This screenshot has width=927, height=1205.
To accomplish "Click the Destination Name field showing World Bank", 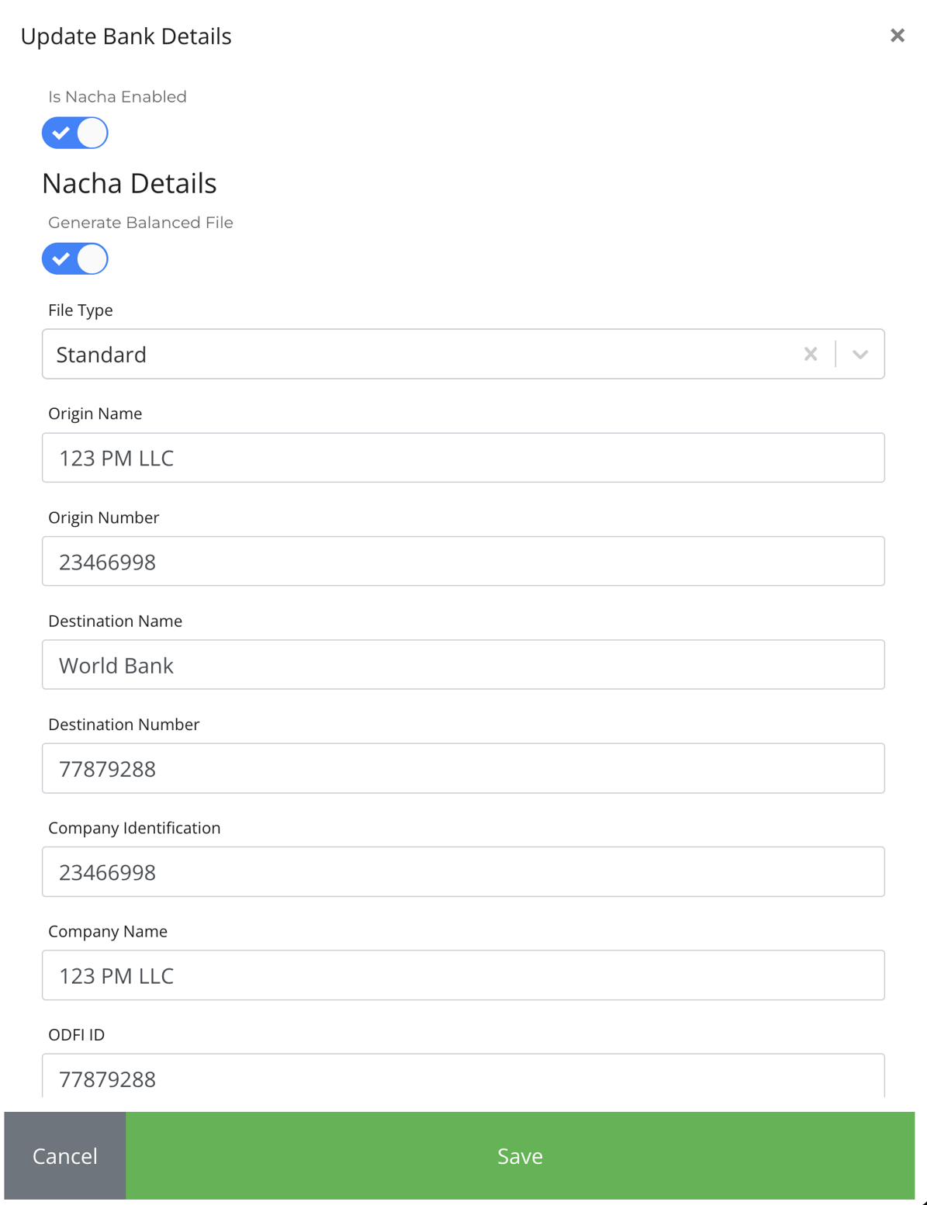I will 463,665.
